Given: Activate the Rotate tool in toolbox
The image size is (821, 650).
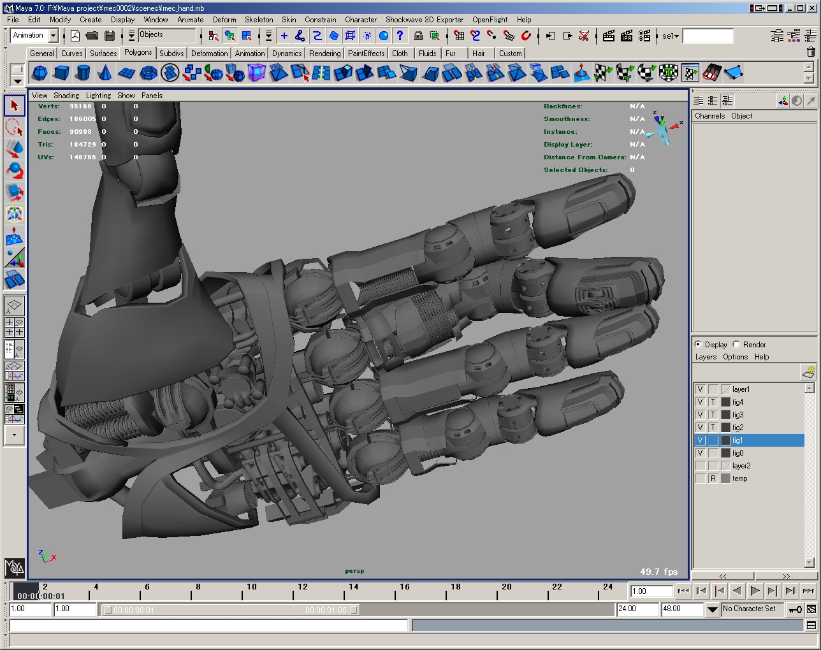Looking at the screenshot, I should 15,171.
